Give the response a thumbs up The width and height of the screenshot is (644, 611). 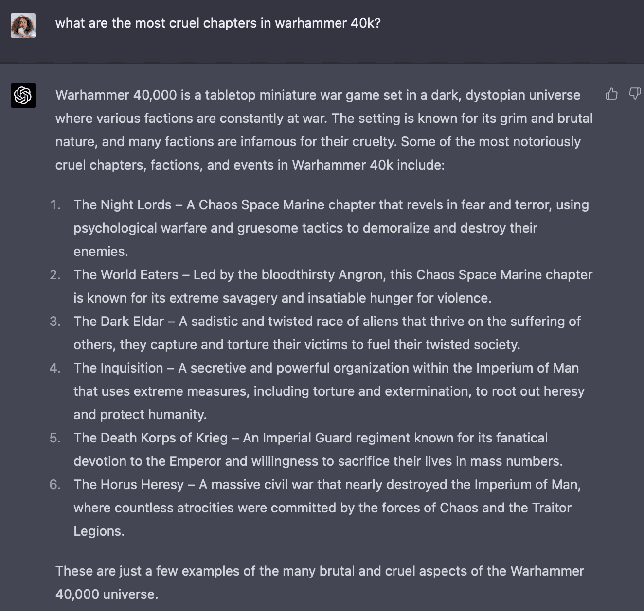611,94
